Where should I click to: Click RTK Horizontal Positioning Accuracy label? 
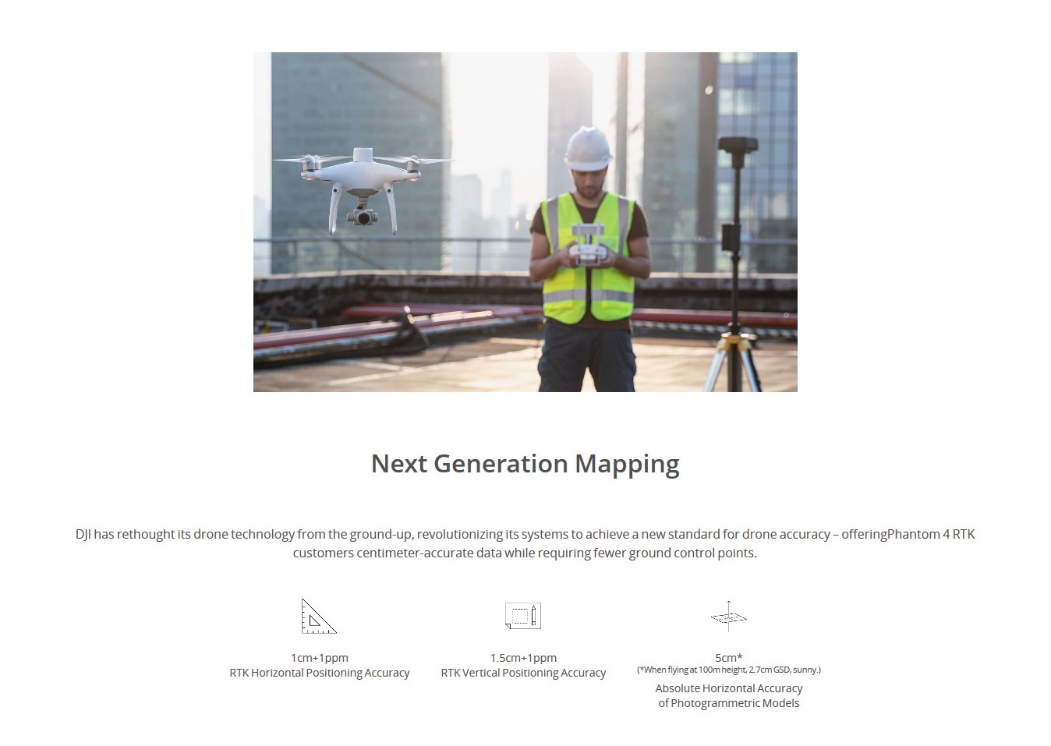coord(319,673)
